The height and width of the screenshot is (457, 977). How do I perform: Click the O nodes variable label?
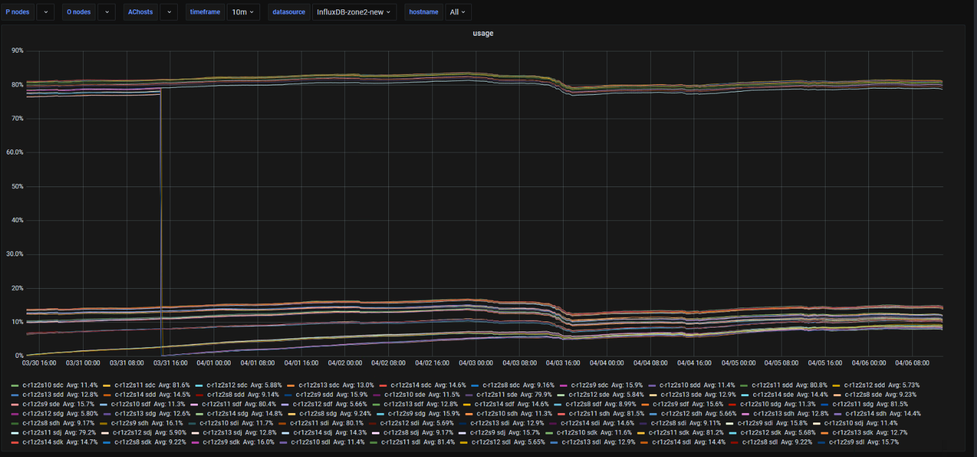(79, 12)
